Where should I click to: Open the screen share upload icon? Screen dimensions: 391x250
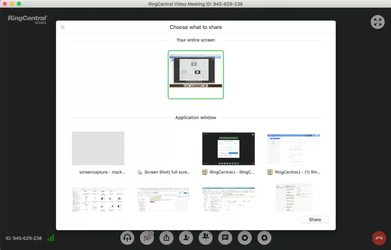tap(166, 238)
